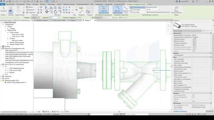Viewport: 214px width, 120px height.
Task: Open the Properties palette button in ribbon
Action: pos(11,12)
